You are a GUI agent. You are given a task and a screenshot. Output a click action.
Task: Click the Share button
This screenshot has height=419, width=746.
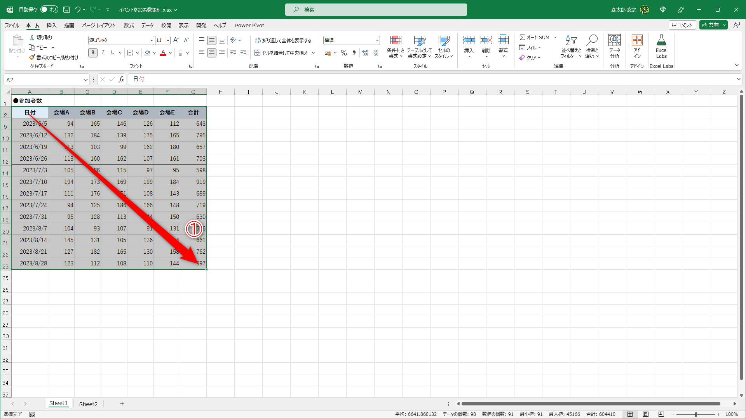710,25
